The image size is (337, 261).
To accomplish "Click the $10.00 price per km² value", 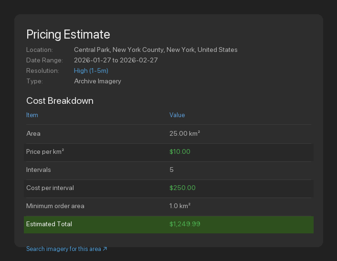I will [x=179, y=151].
